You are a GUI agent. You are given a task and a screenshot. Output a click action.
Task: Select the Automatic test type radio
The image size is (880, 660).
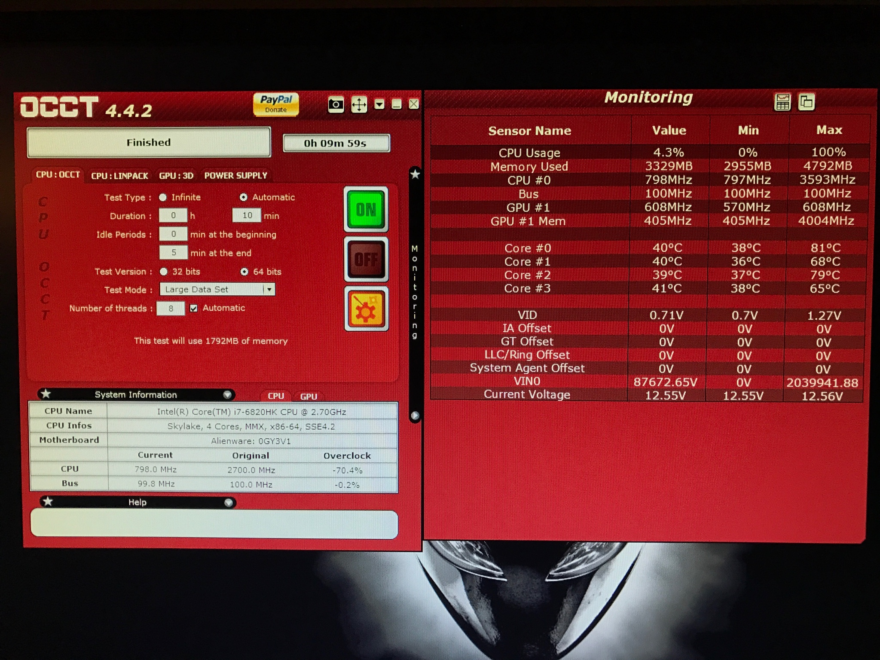click(x=244, y=197)
